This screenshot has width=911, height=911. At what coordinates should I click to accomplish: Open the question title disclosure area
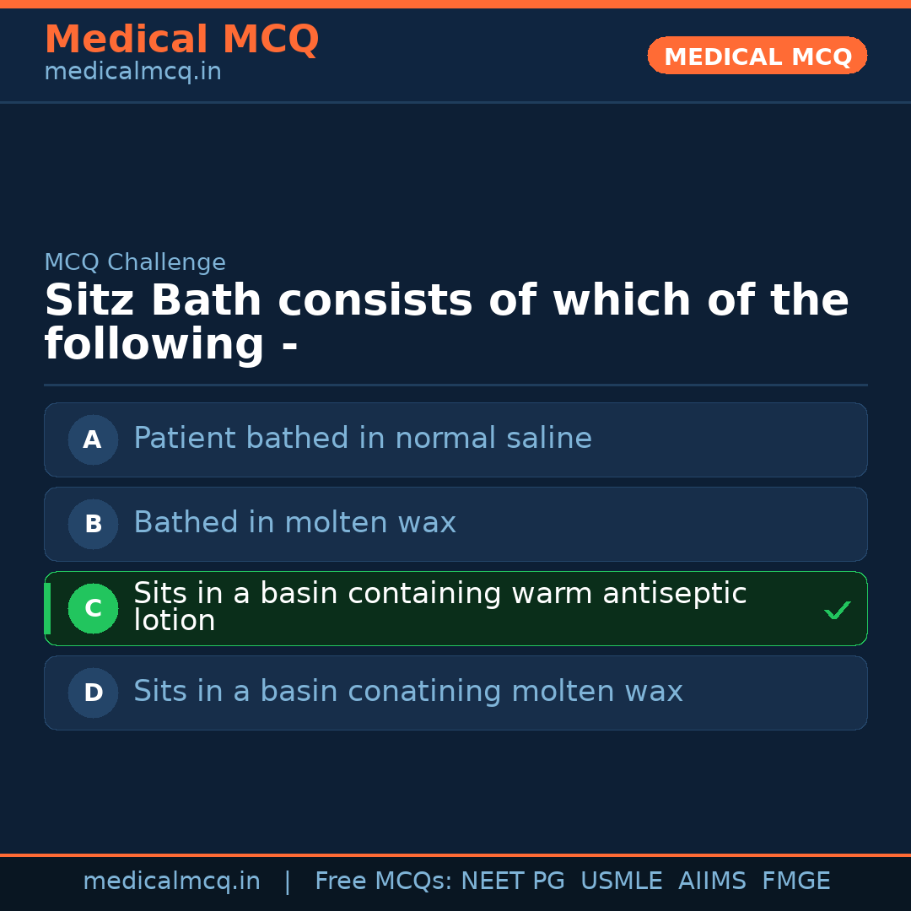[447, 321]
